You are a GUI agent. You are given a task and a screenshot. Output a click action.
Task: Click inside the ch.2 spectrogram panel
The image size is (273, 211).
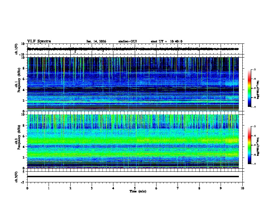(x=133, y=141)
